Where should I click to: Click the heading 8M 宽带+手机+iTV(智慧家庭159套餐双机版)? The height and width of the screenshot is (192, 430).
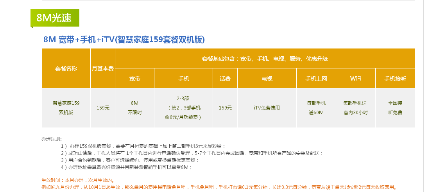point(124,40)
